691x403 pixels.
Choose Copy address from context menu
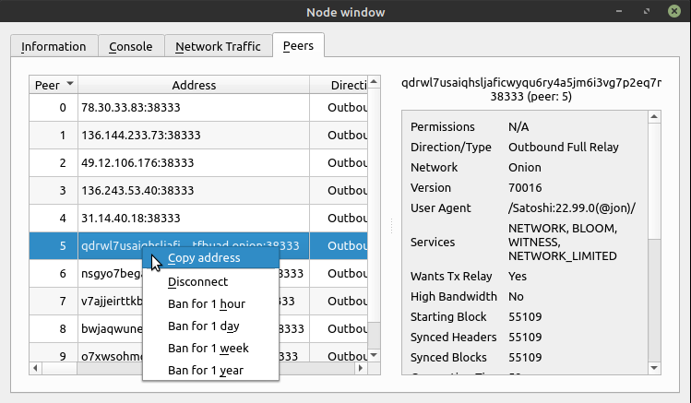coord(210,257)
